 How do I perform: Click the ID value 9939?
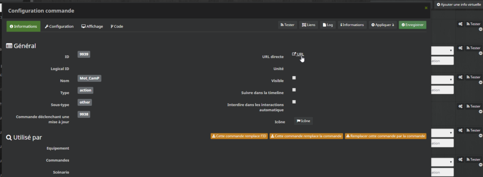click(x=84, y=54)
